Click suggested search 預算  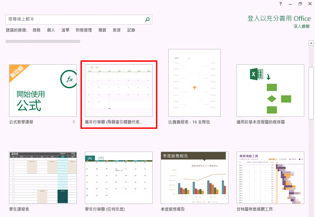click(x=102, y=30)
